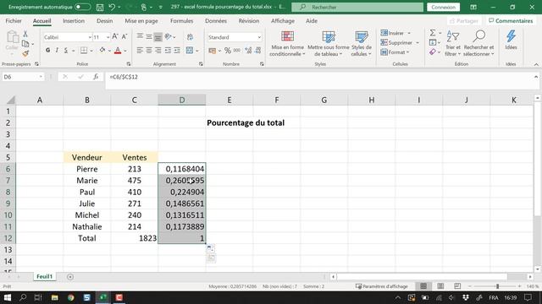Apply percent style with % icon
Image resolution: width=542 pixels, height=304 pixels.
228,51
